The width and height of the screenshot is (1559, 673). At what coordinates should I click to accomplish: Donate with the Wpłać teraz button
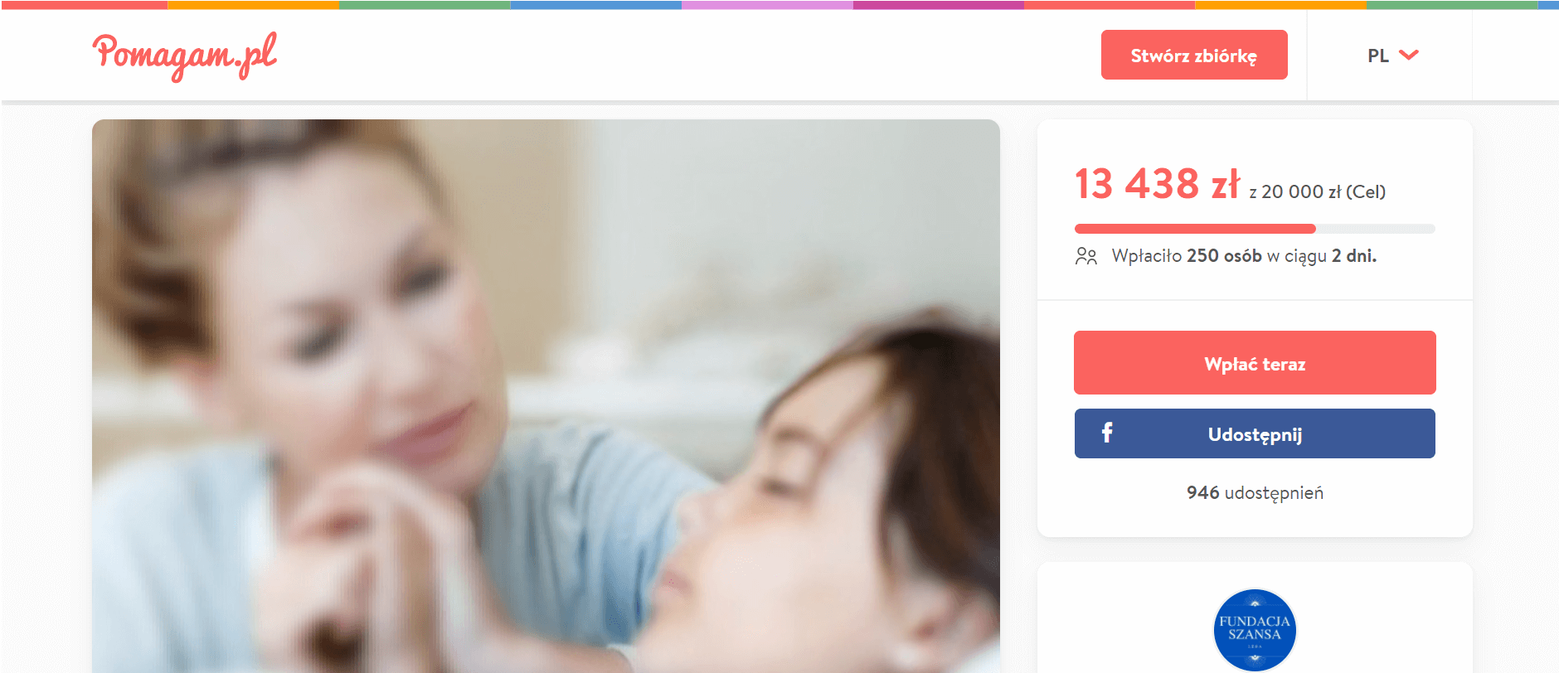[x=1255, y=363]
